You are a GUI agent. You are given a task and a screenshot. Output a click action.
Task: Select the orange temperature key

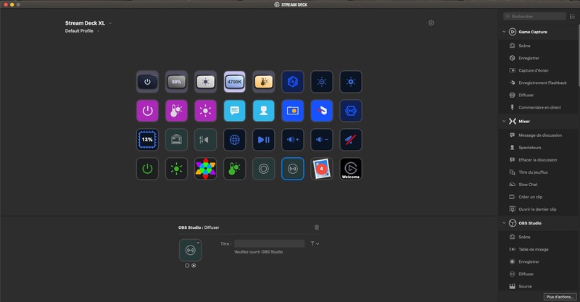click(x=264, y=82)
